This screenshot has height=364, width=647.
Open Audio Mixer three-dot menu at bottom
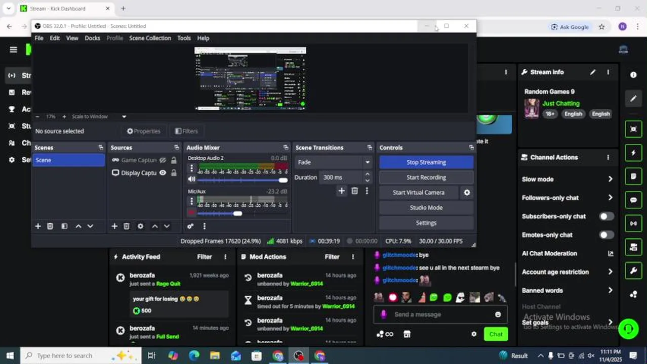tap(205, 226)
